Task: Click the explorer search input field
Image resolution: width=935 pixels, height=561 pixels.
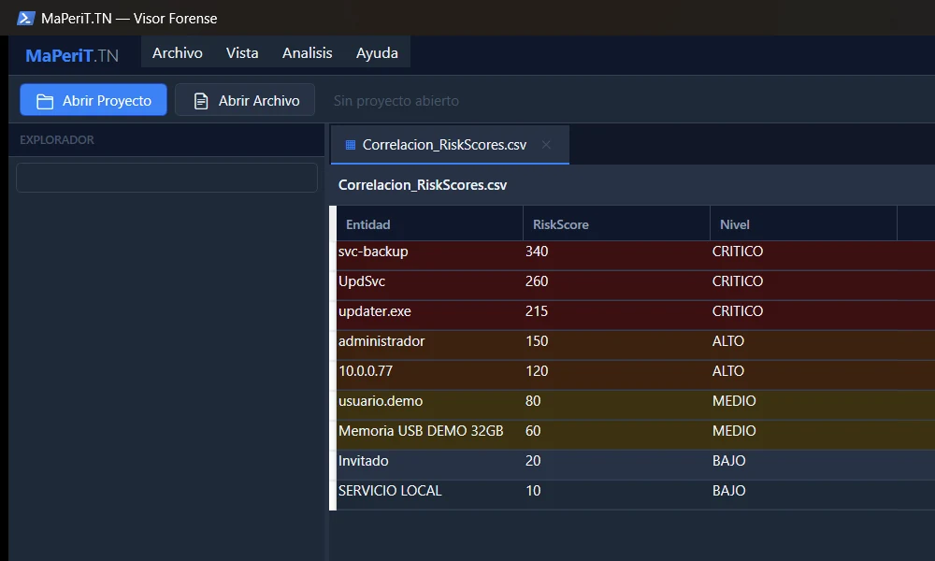Action: point(167,178)
